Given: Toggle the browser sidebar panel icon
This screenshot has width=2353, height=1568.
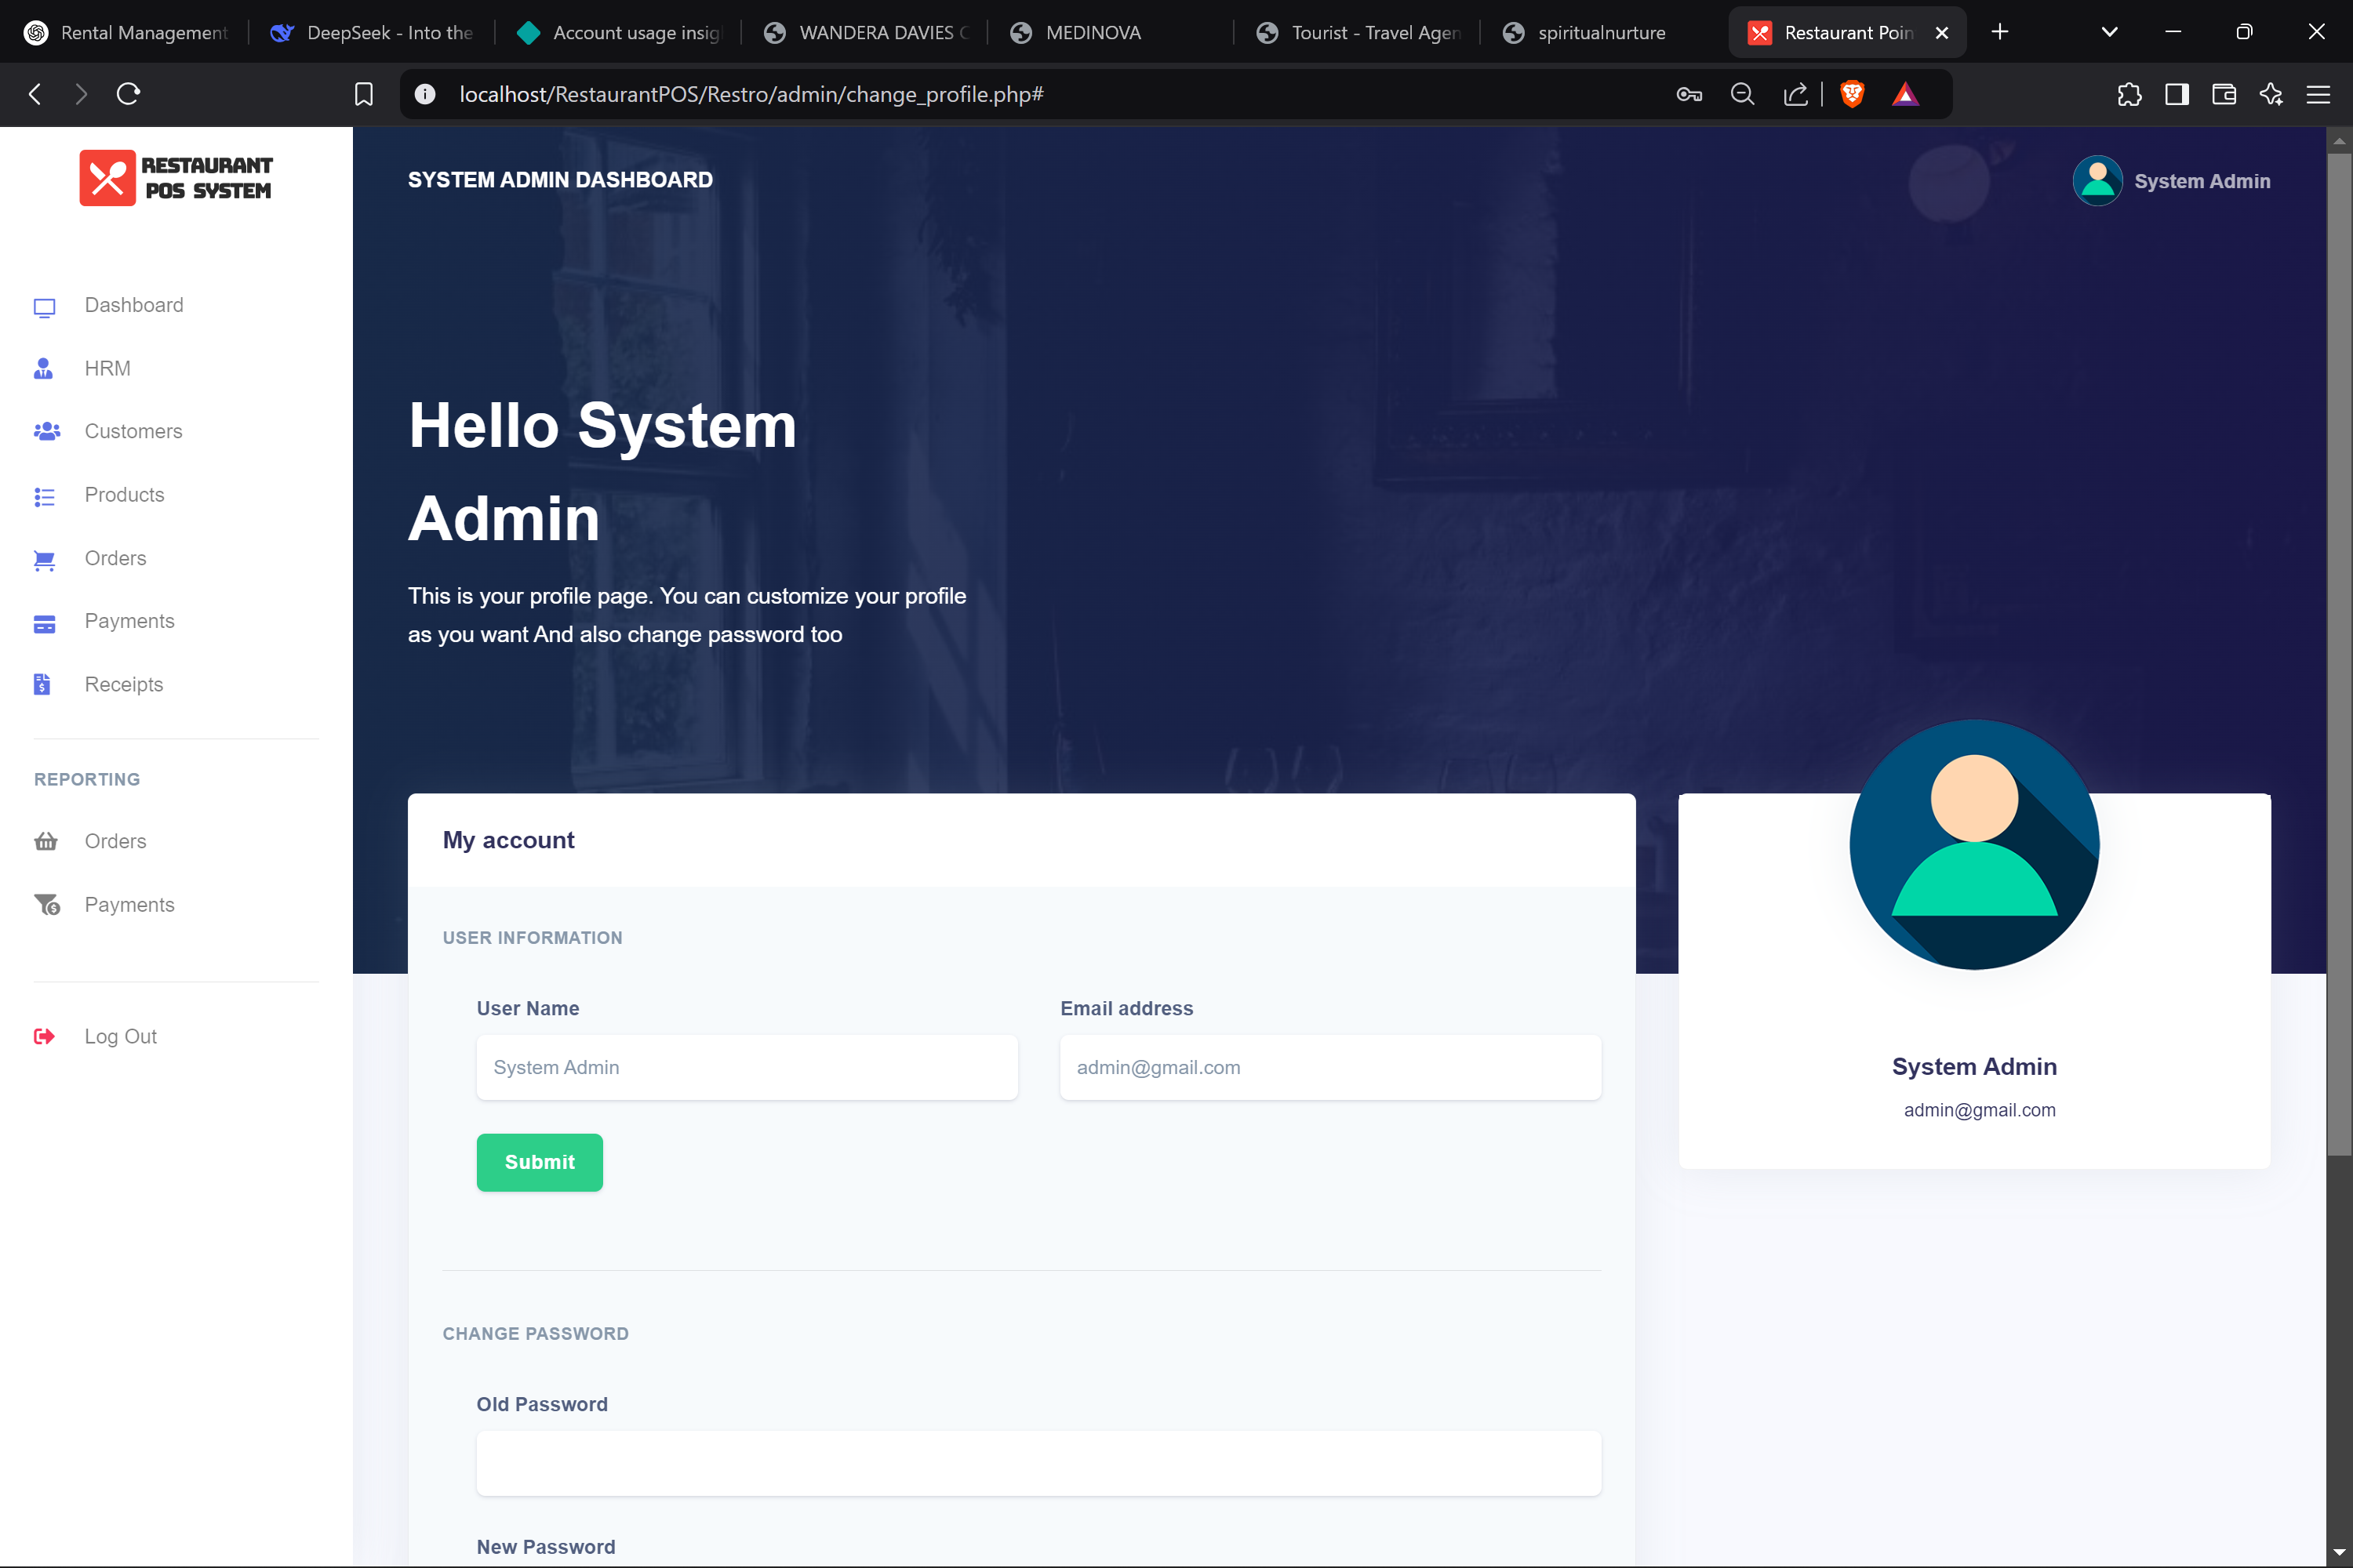Looking at the screenshot, I should [x=2176, y=94].
